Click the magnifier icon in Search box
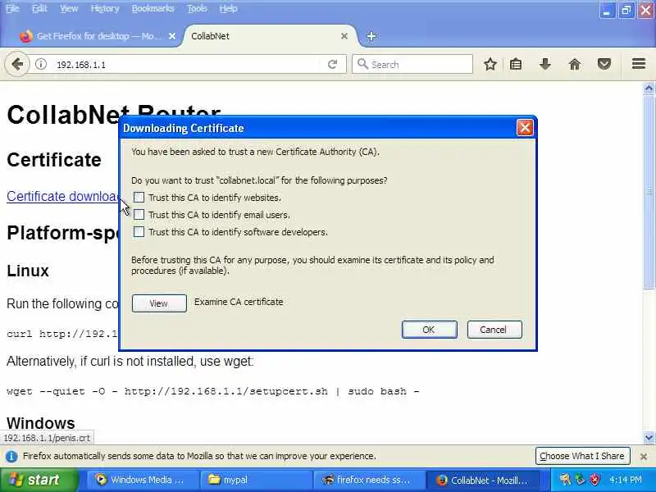This screenshot has width=656, height=492. pos(362,64)
